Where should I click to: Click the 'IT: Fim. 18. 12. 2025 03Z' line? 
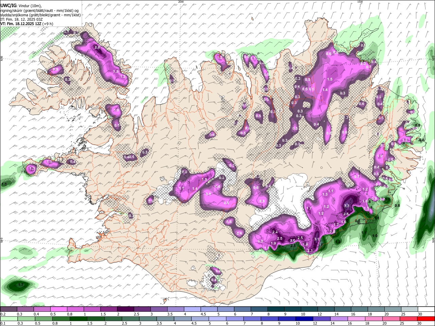[22, 19]
